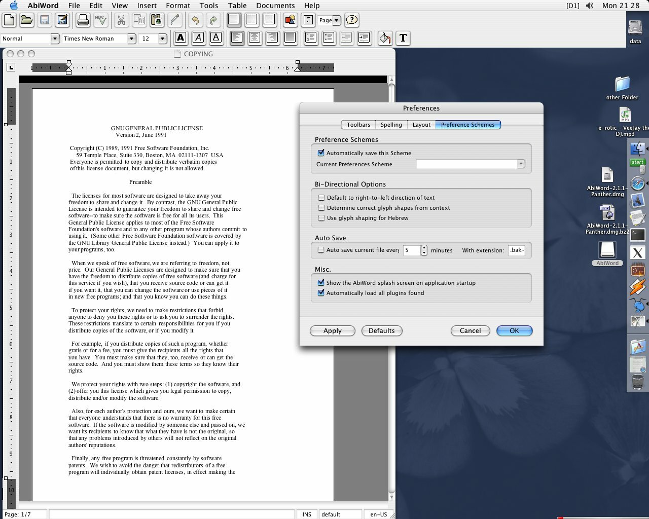Select the Preference Schemes tab
Image resolution: width=649 pixels, height=519 pixels.
point(468,125)
